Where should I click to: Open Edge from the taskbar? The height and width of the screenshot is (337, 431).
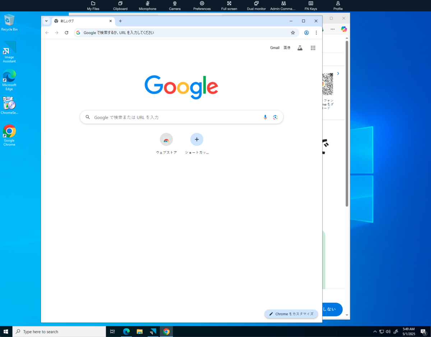tap(126, 332)
